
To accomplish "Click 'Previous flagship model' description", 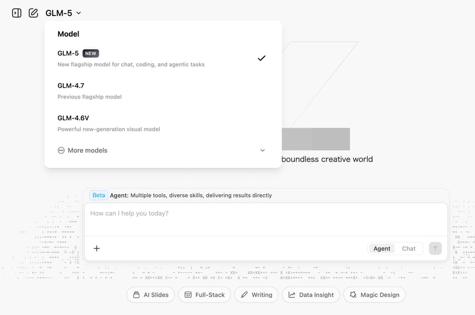I will [89, 97].
